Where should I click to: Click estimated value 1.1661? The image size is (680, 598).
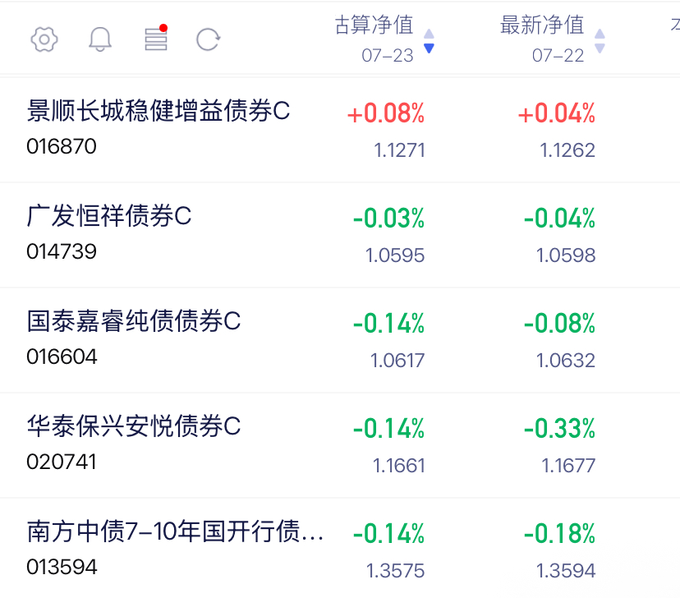click(x=399, y=466)
